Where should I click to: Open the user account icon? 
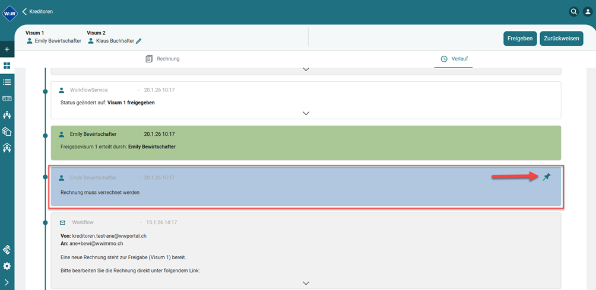click(x=587, y=12)
